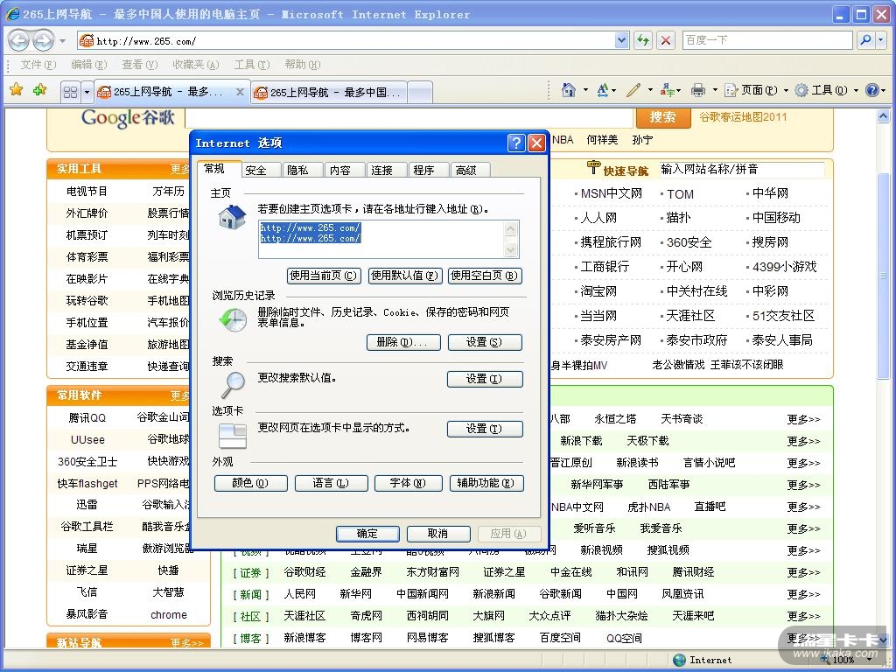Open the Print button dropdown arrow
896x672 pixels.
coord(714,90)
